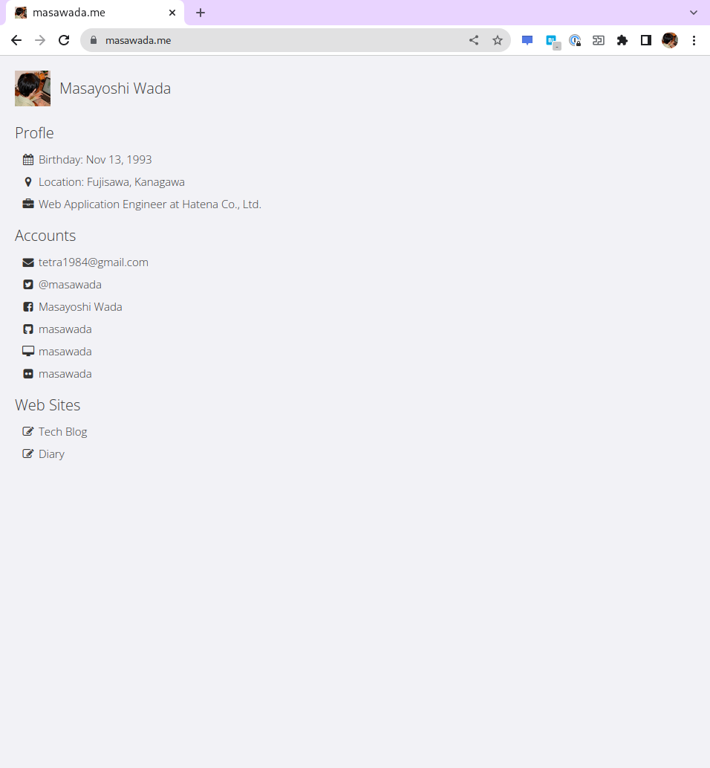Viewport: 710px width, 768px height.
Task: Click the envelope email icon
Action: [x=28, y=262]
